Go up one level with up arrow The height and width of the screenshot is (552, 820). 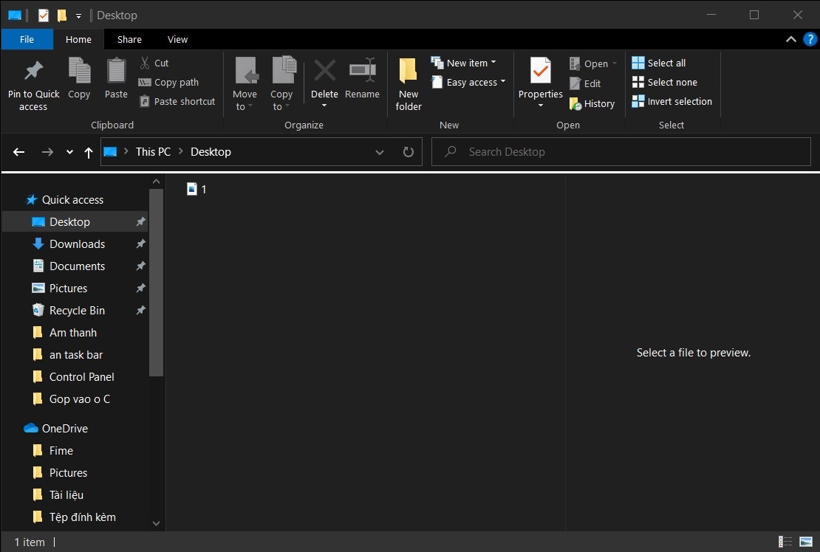coord(89,152)
